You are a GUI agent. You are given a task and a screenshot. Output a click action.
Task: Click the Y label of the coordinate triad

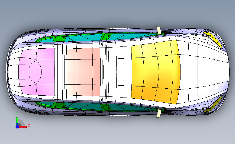17,114
